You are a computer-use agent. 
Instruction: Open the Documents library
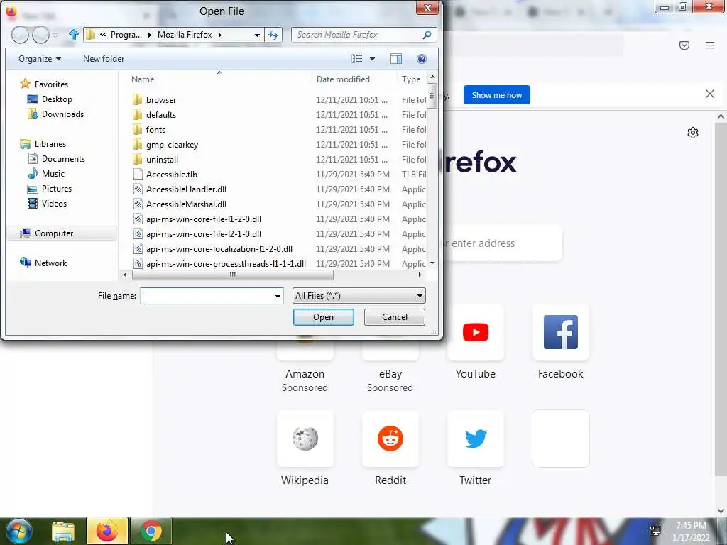pyautogui.click(x=63, y=158)
